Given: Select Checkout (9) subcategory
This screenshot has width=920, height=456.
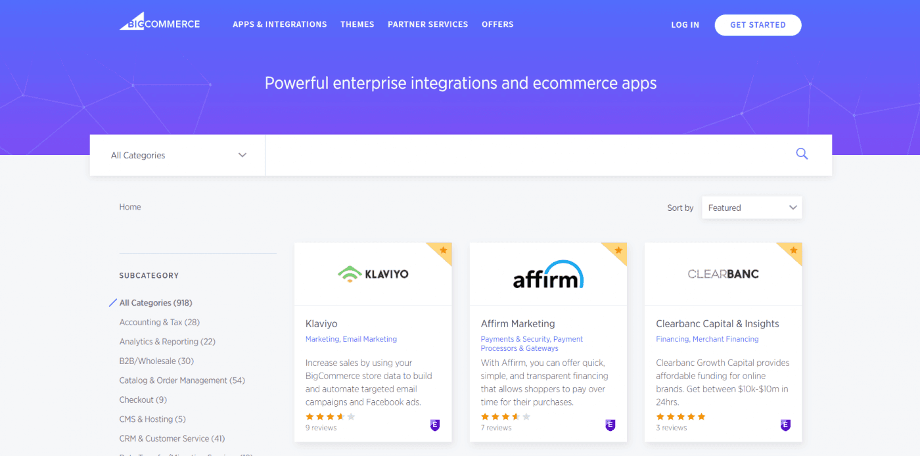Looking at the screenshot, I should 143,399.
